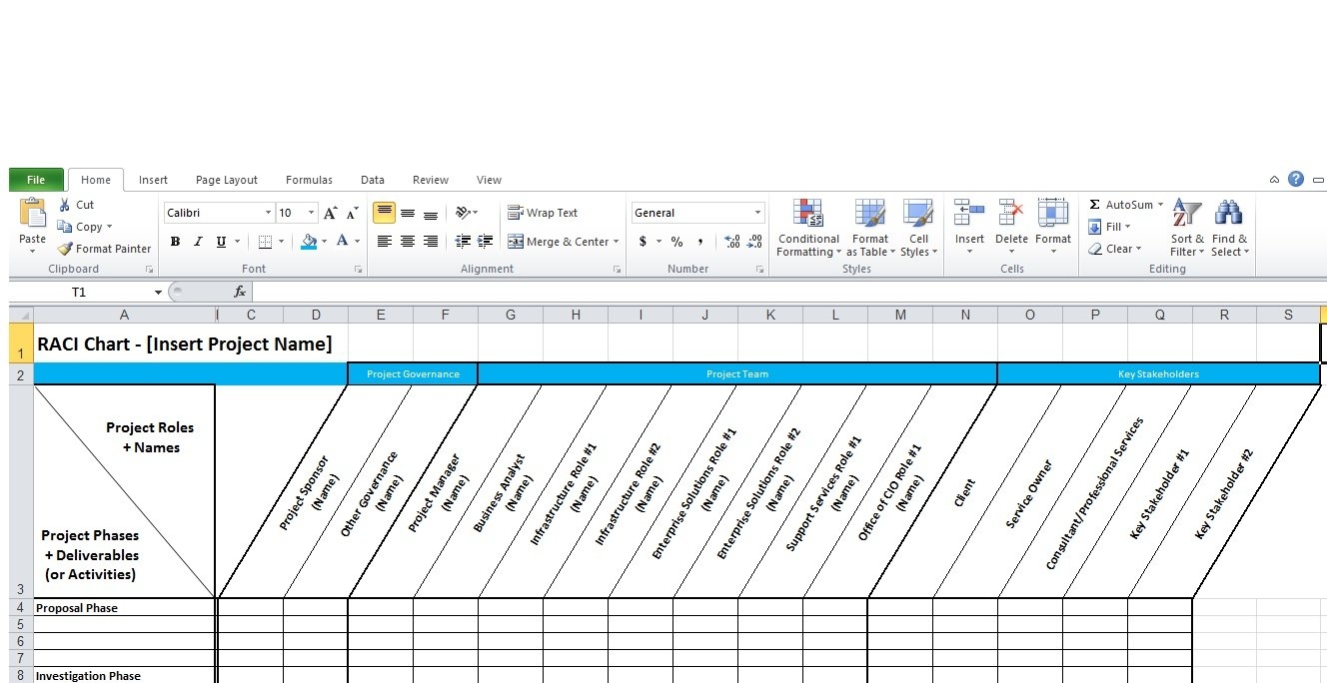Apply percent style with the % icon

pyautogui.click(x=676, y=242)
